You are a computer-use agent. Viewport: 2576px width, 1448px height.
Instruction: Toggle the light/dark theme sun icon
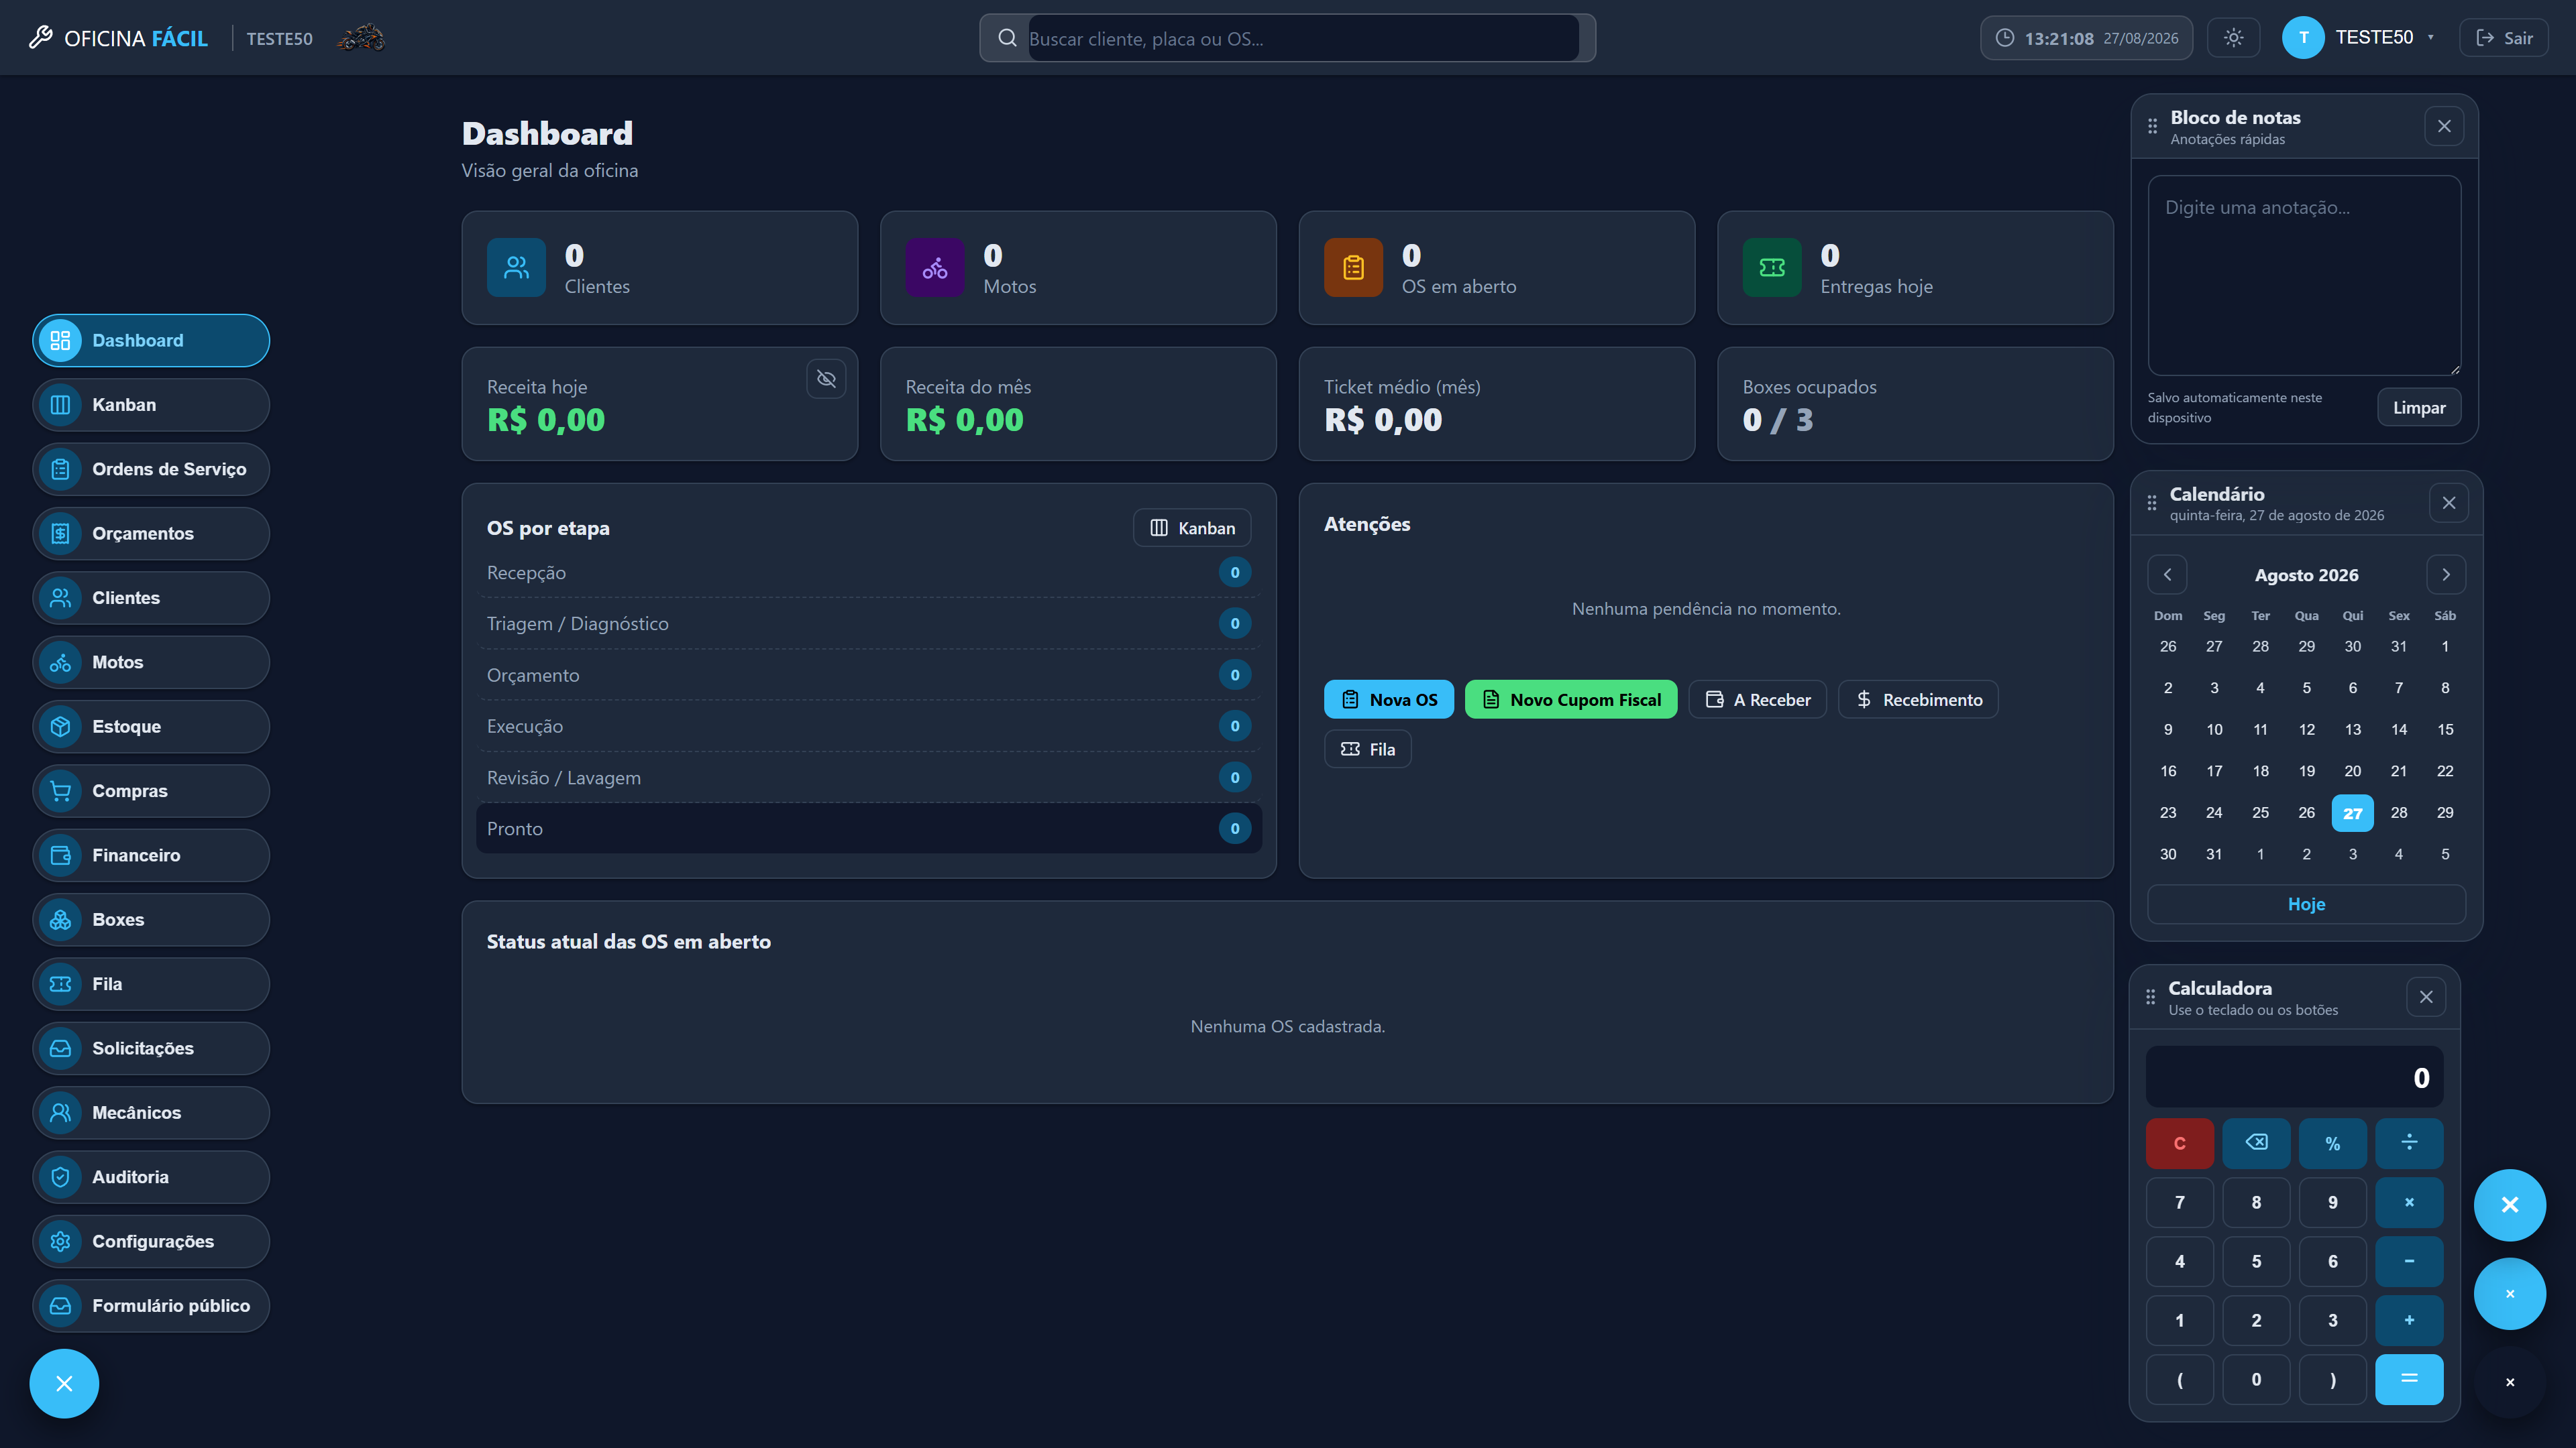2233,38
